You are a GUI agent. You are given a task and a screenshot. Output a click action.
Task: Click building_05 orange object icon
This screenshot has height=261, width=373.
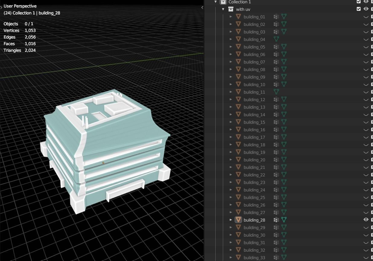238,47
